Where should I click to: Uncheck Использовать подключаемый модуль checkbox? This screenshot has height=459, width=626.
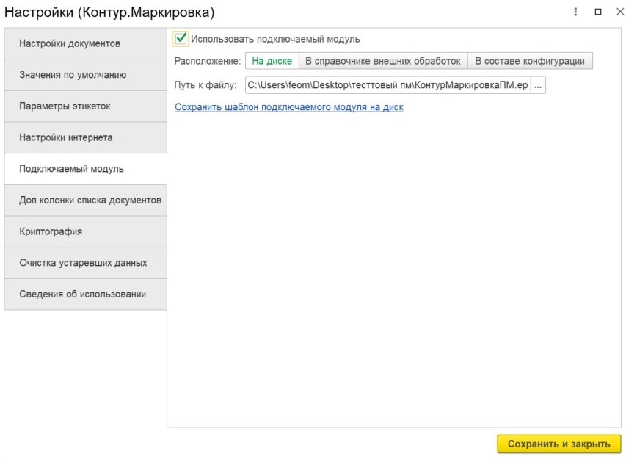point(181,39)
